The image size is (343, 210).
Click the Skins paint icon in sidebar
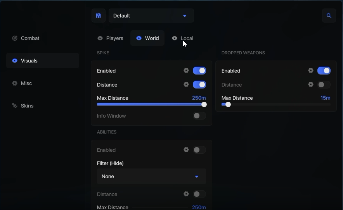tap(15, 106)
